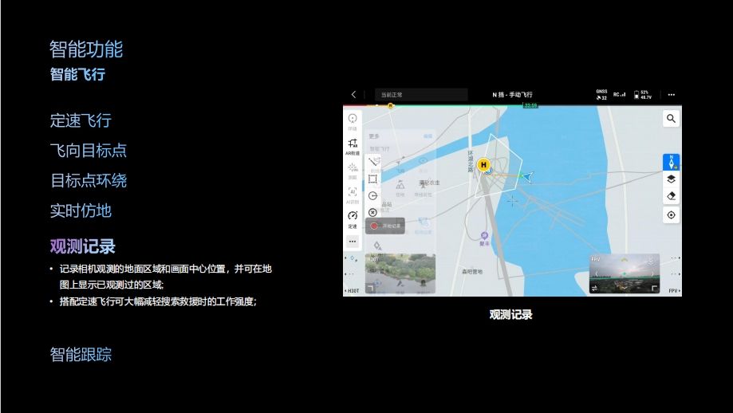Click the 智能功能 slide title

point(86,49)
